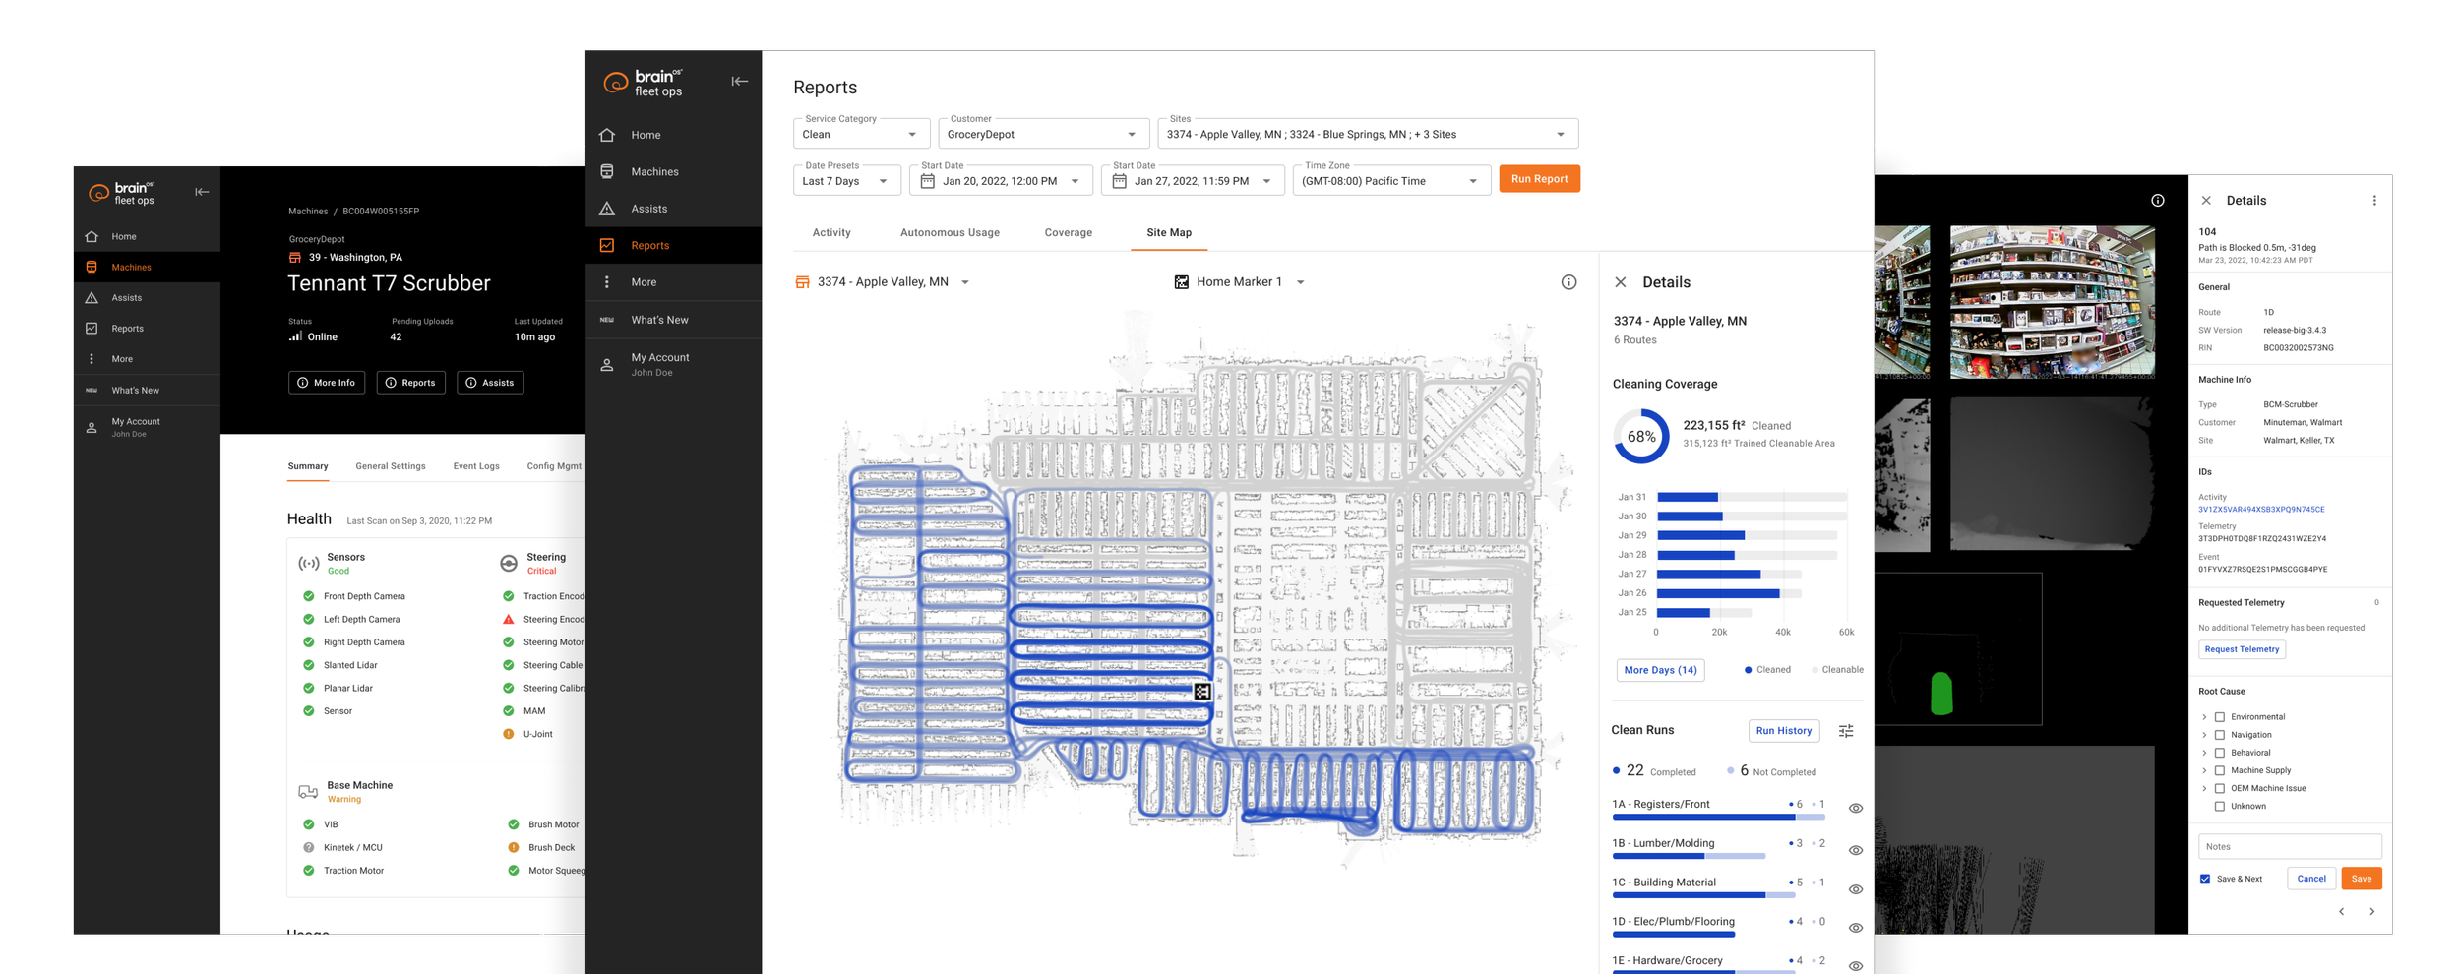Viewport: 2460px width, 974px height.
Task: Open kebab menu in assist Details panel
Action: (2374, 201)
